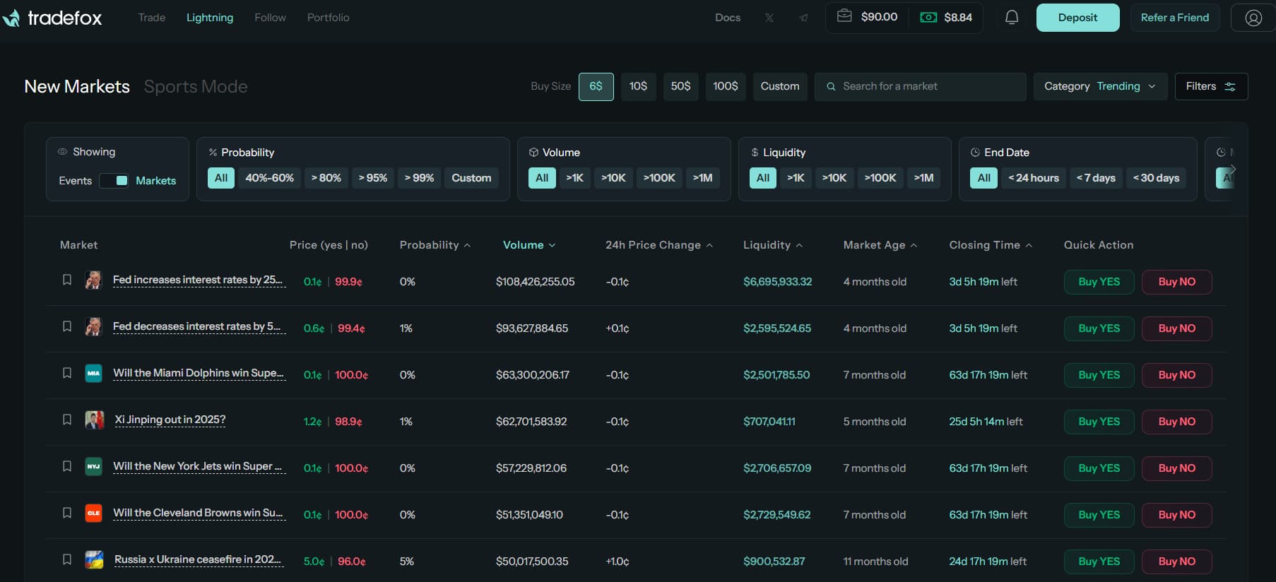Click the Search for a market field
This screenshot has width=1276, height=582.
click(920, 86)
